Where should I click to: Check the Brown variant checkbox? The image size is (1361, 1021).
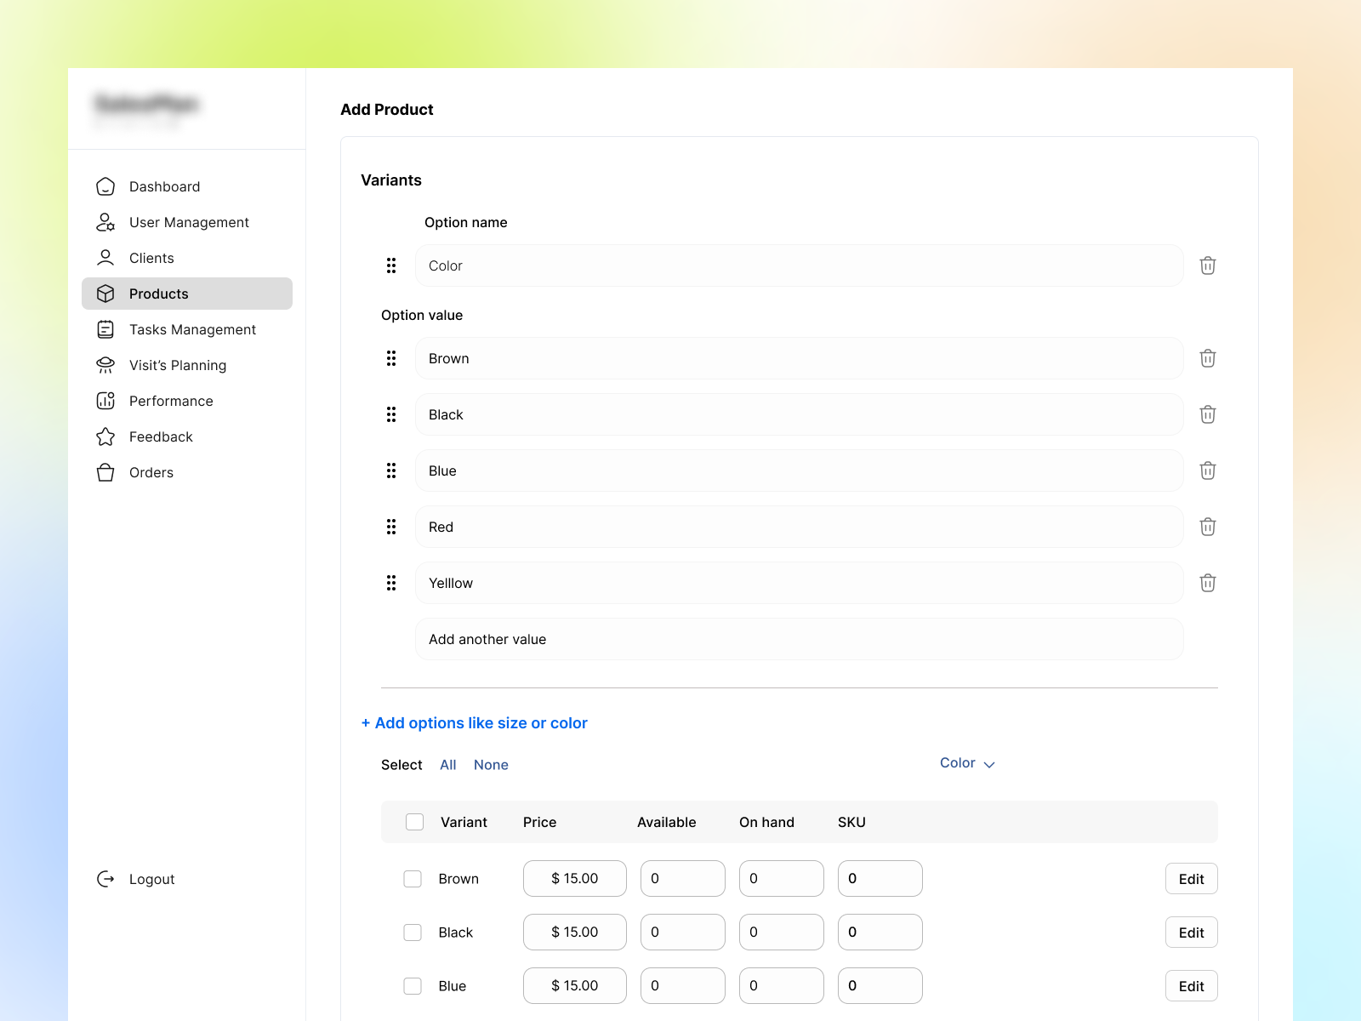pyautogui.click(x=413, y=878)
